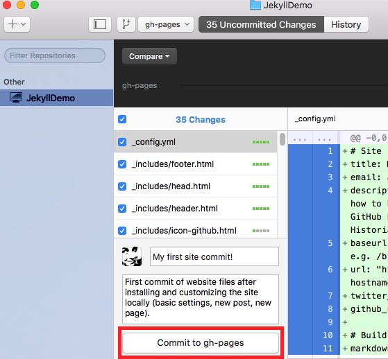
Task: Switch to 35 Uncommitted Changes tab
Action: (261, 24)
